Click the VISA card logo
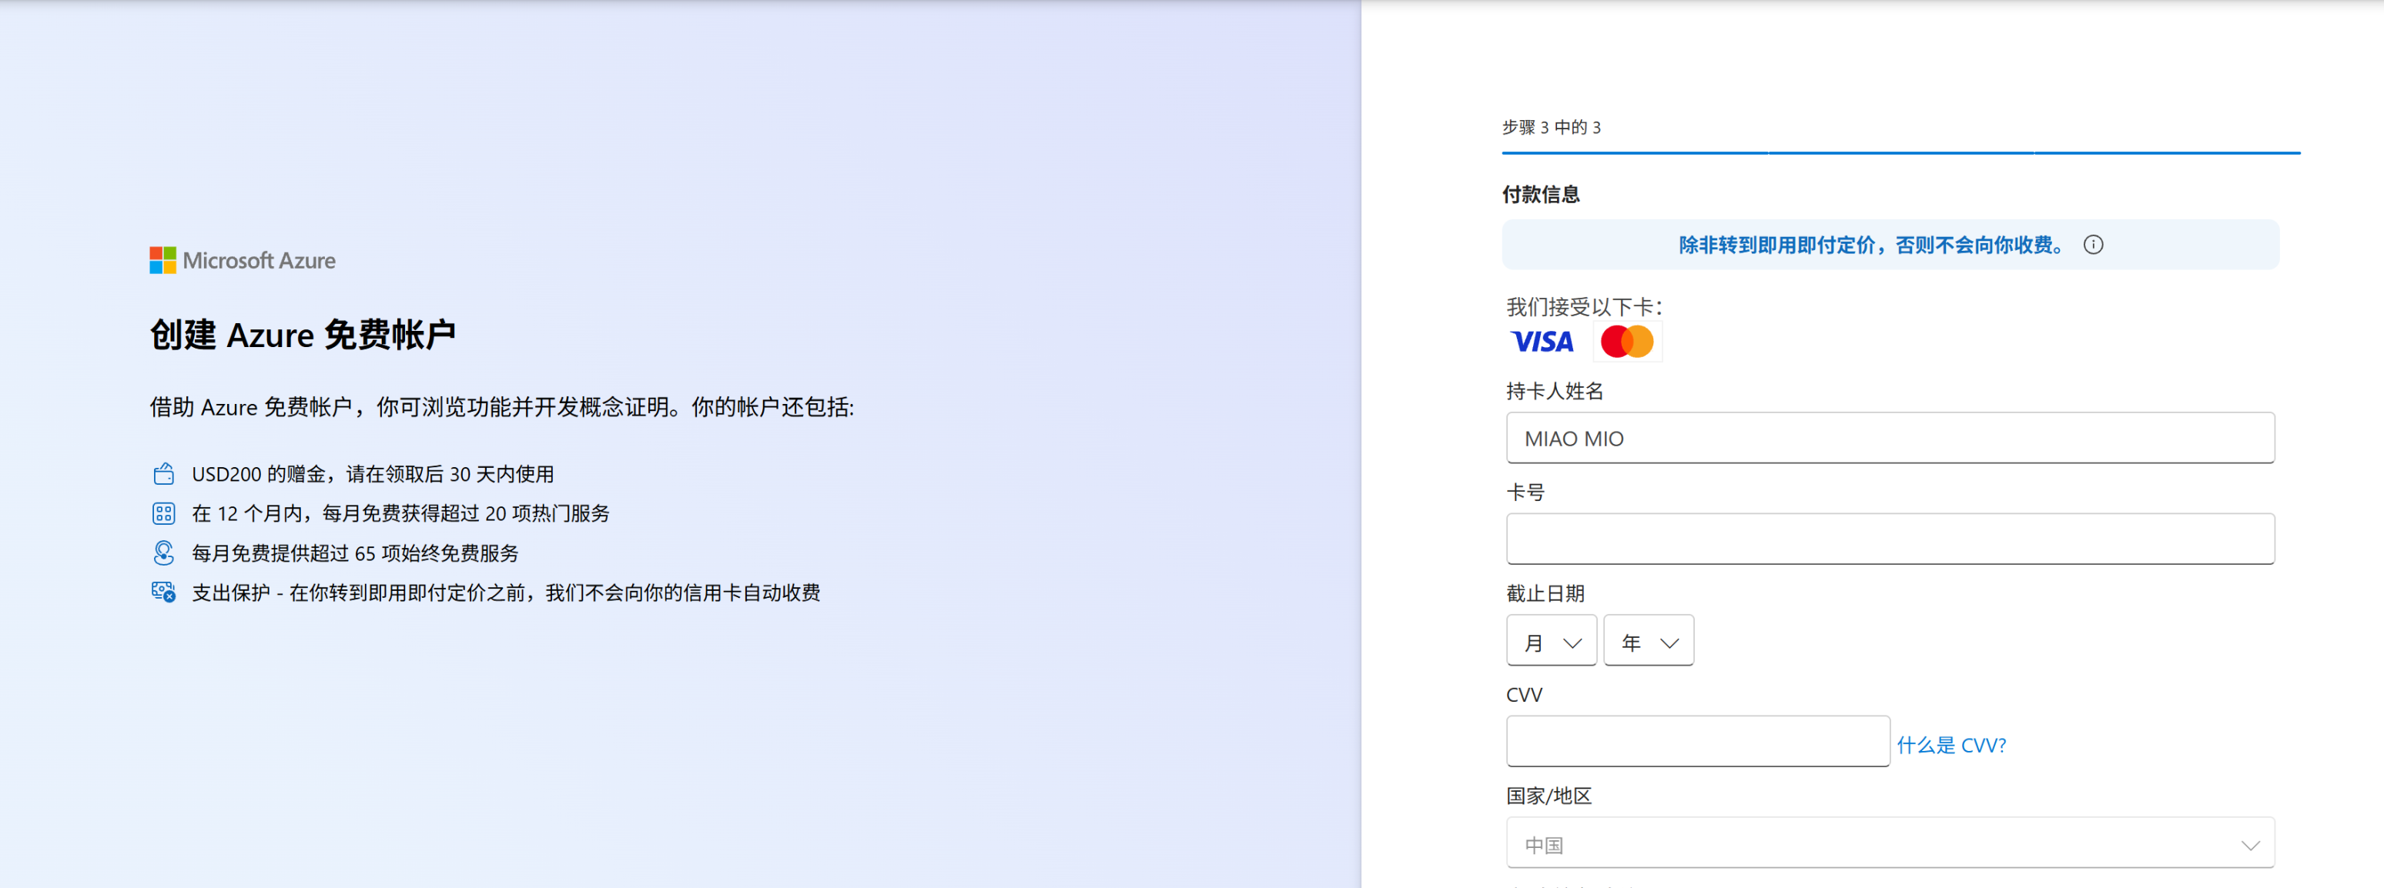Screen dimensions: 2384x888 click(x=1542, y=342)
